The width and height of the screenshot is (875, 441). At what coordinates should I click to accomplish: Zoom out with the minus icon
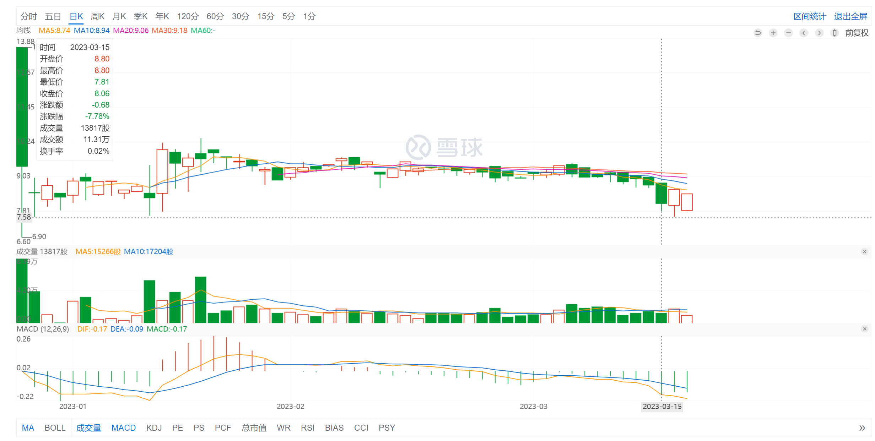[x=788, y=33]
